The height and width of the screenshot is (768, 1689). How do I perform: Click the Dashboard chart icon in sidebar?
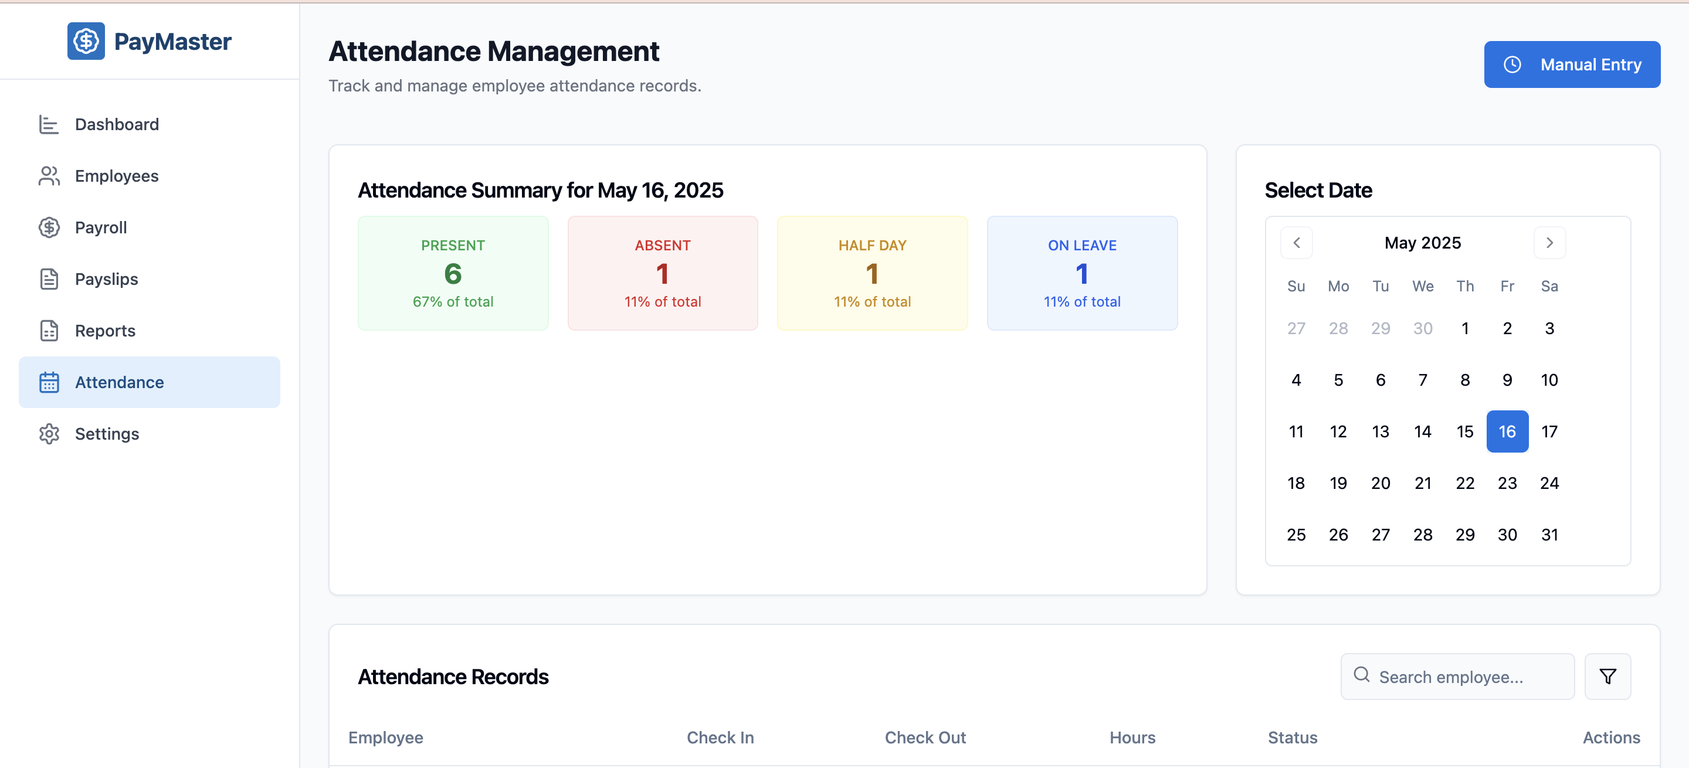[49, 124]
